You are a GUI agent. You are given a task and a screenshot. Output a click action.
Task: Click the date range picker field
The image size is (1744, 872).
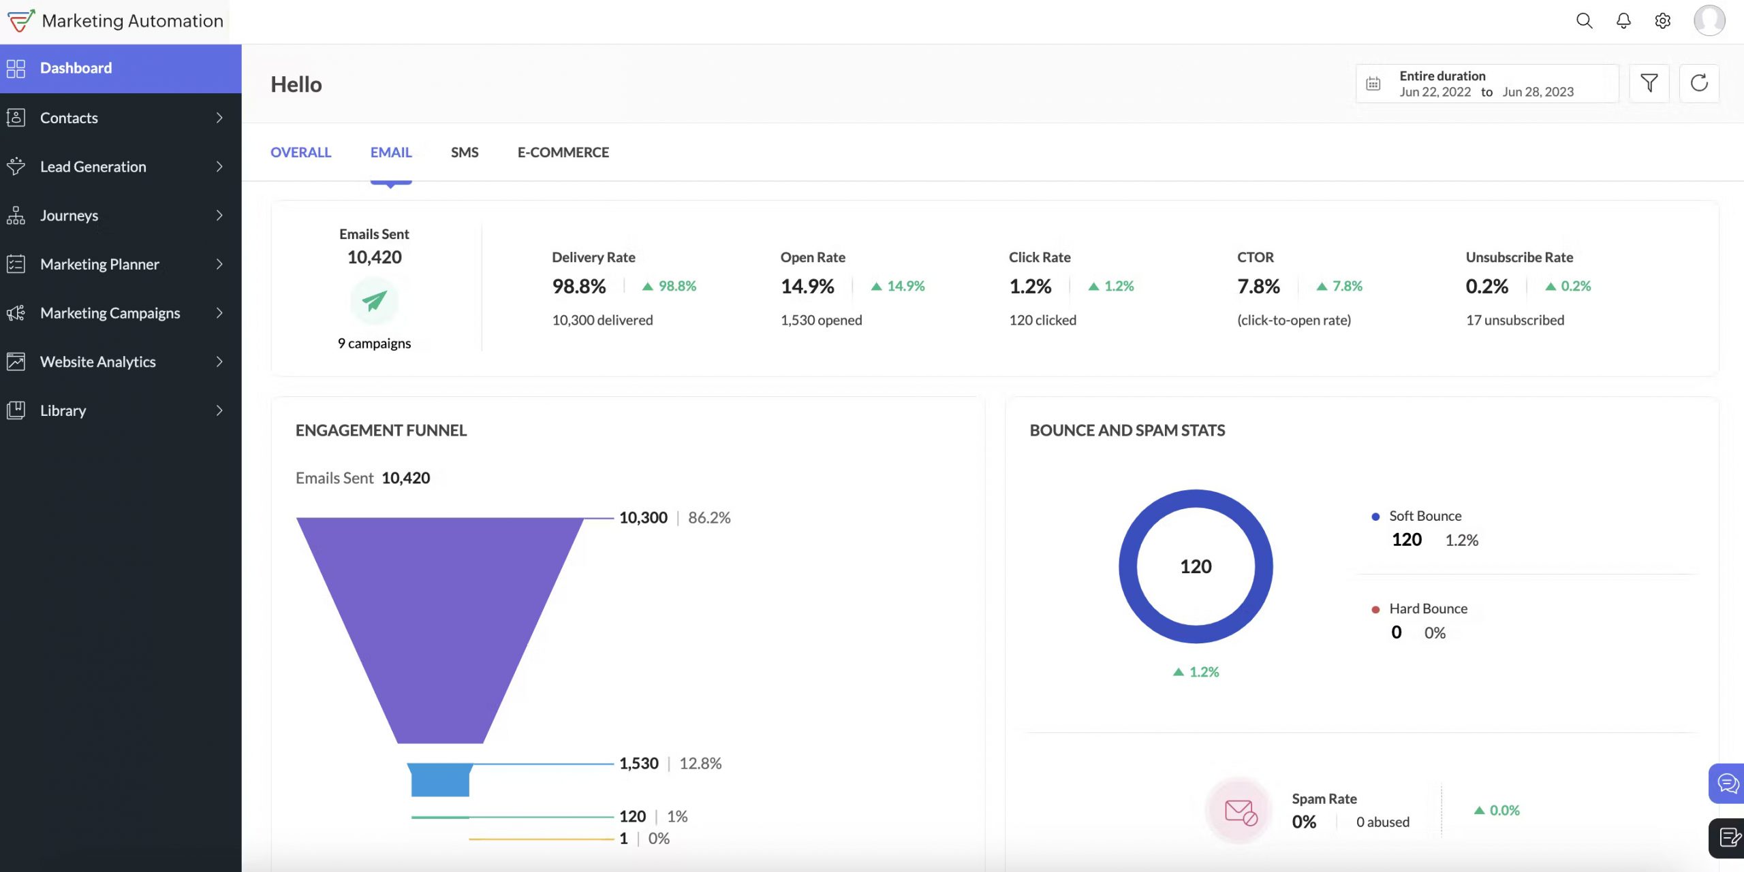pyautogui.click(x=1486, y=82)
